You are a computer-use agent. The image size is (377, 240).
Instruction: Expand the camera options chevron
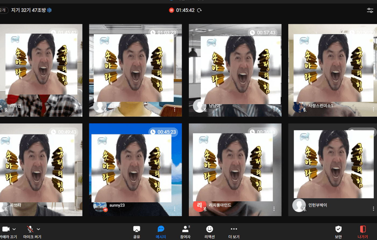(x=14, y=229)
